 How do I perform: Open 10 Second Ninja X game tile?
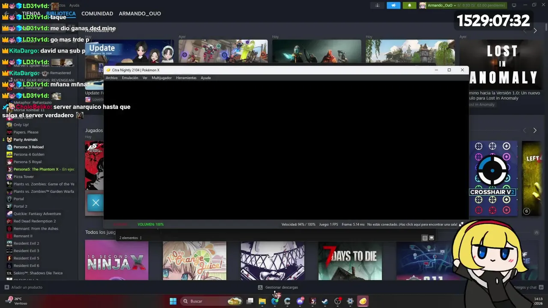pyautogui.click(x=116, y=261)
